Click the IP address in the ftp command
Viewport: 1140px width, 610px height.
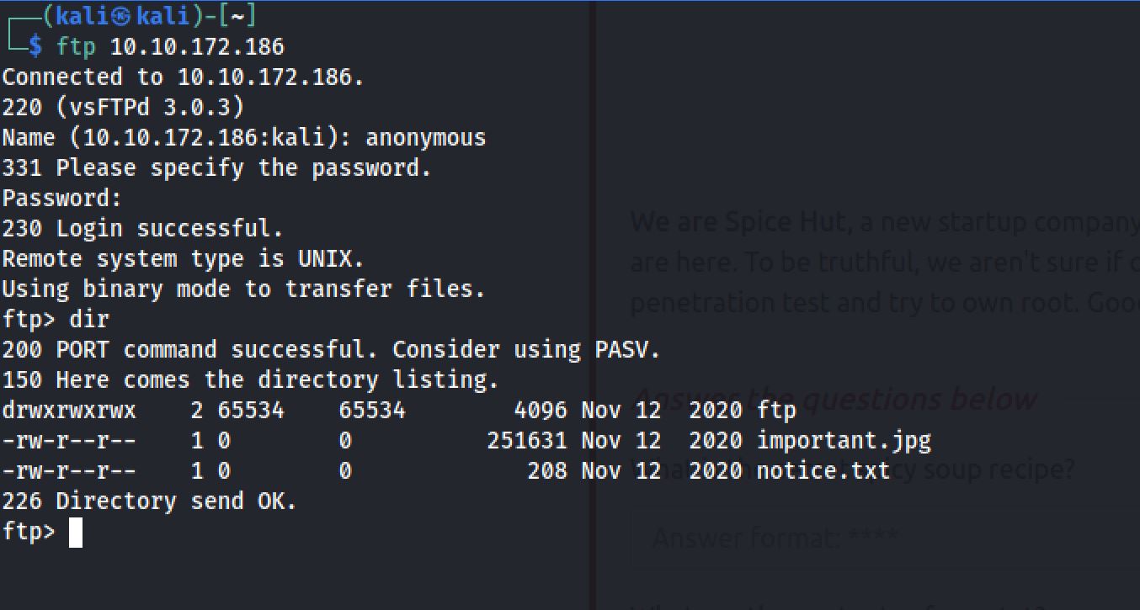(x=197, y=46)
